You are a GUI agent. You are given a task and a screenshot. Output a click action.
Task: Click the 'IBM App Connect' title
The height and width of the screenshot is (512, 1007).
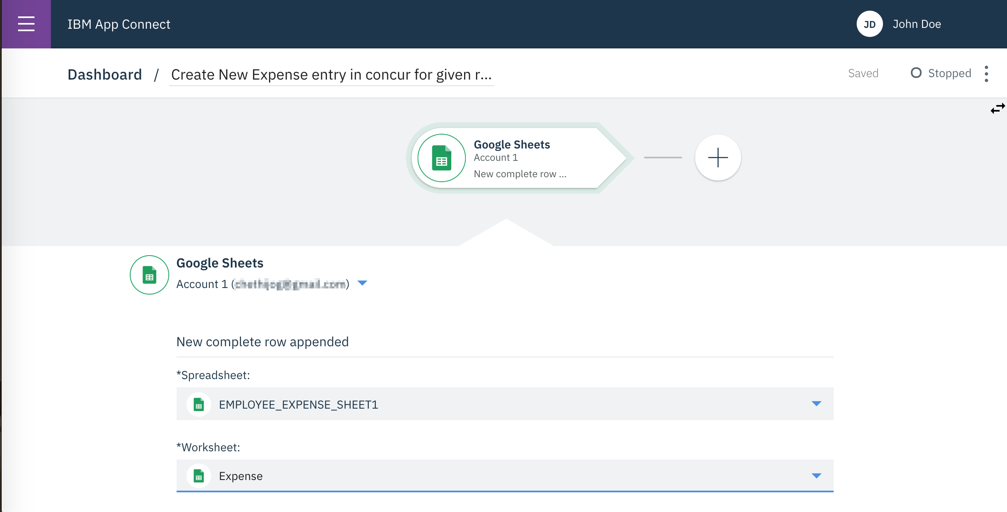pos(119,24)
